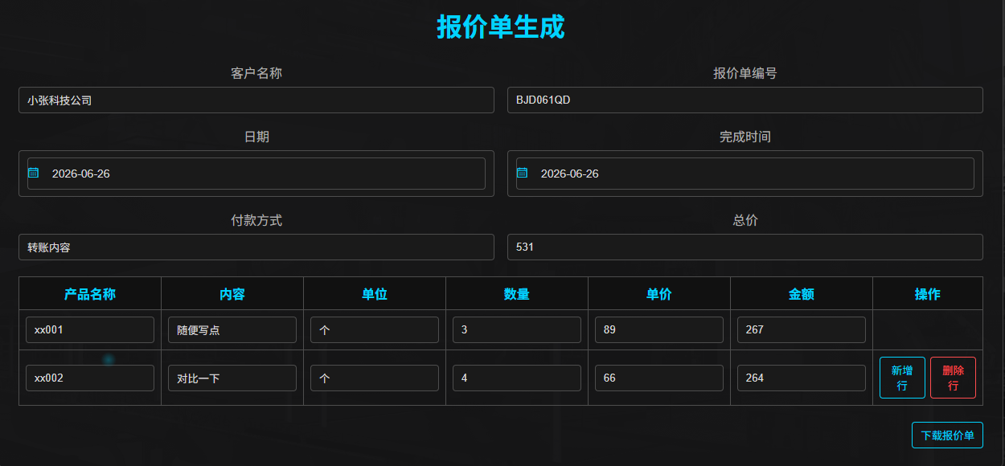Click the 单价 column header
The height and width of the screenshot is (466, 1005).
pos(659,294)
